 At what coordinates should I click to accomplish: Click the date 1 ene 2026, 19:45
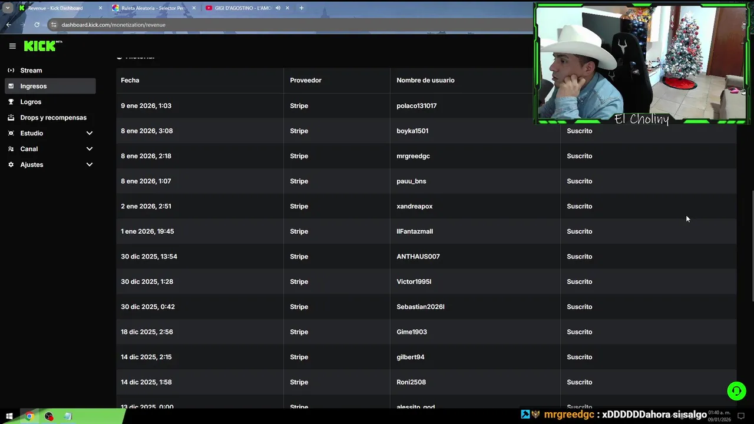tap(147, 231)
